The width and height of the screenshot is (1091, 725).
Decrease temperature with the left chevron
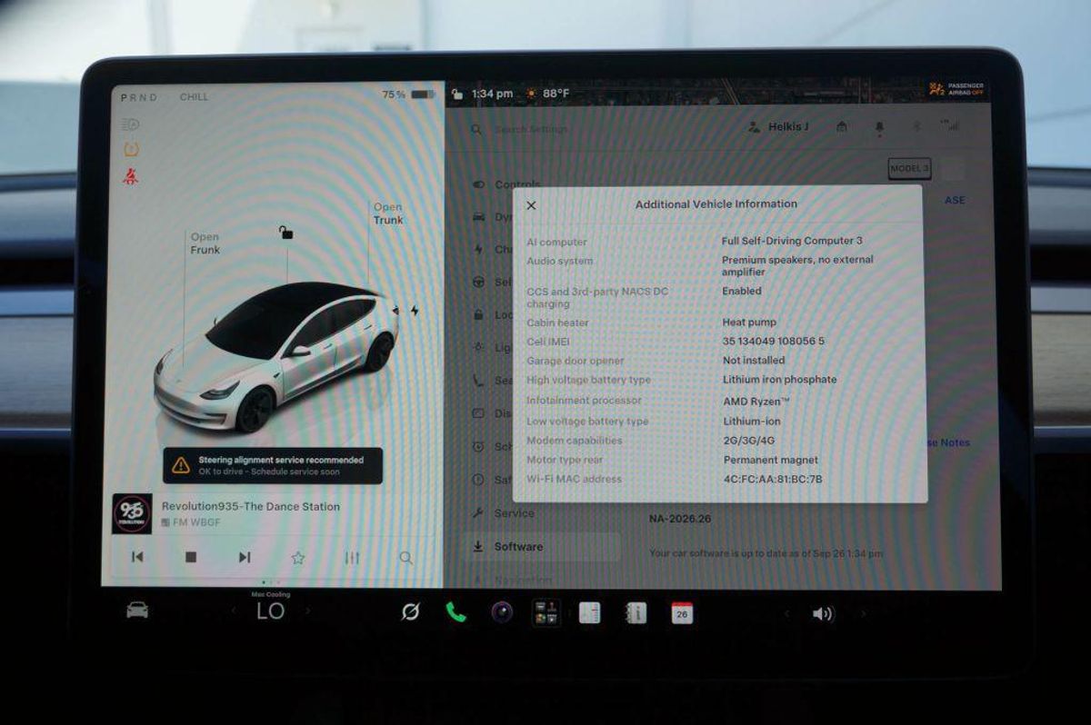pyautogui.click(x=234, y=611)
